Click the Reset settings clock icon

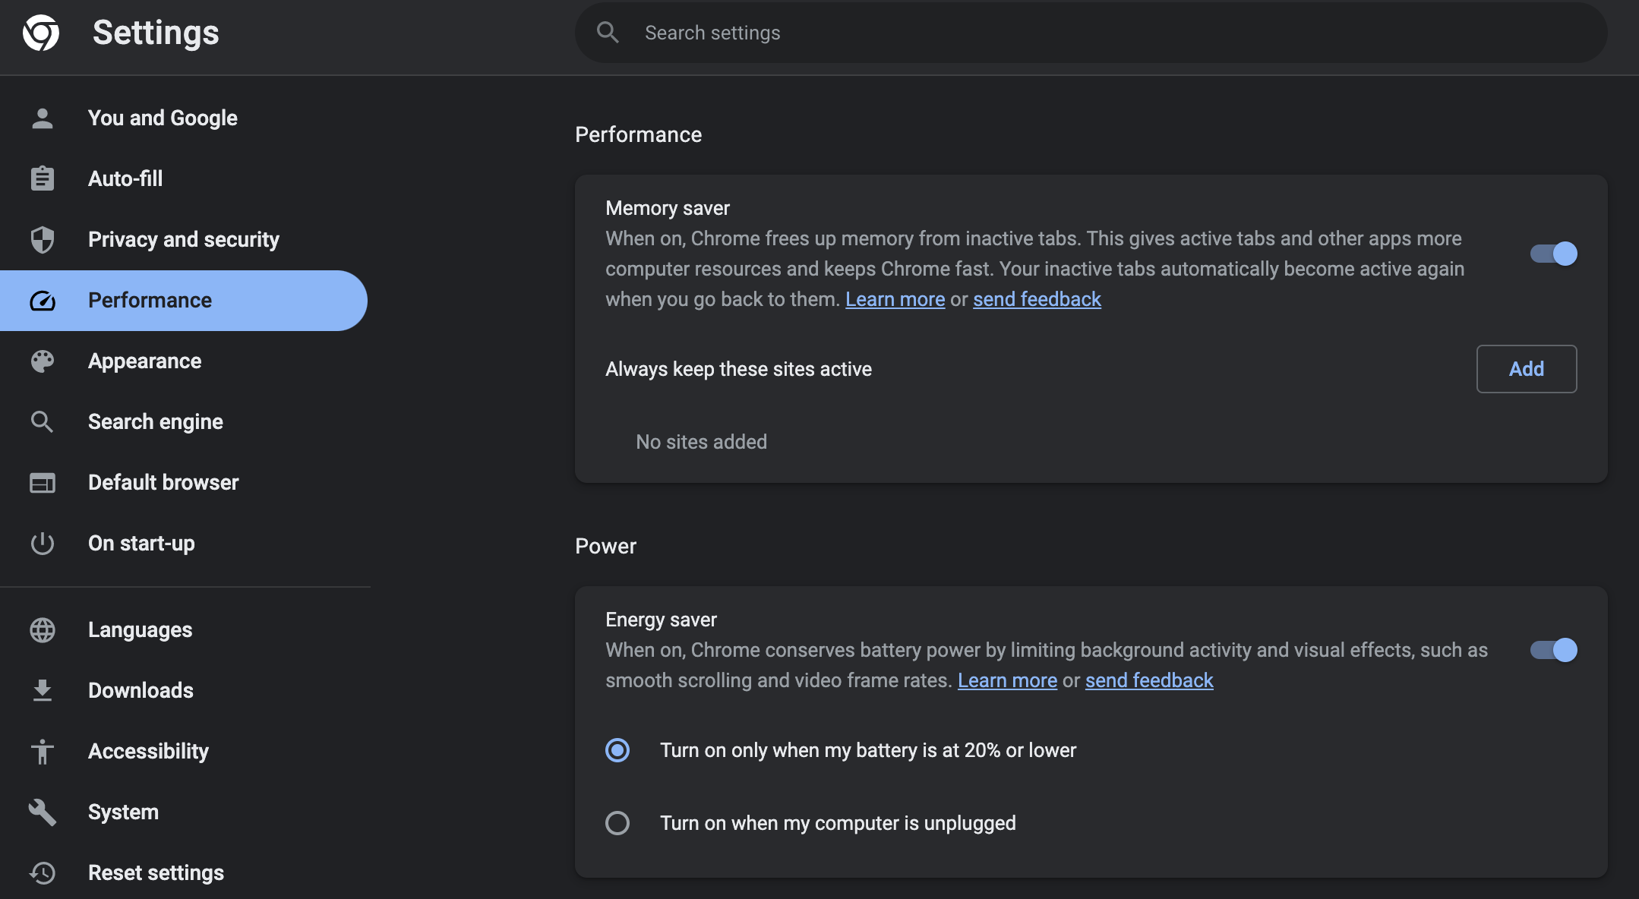point(43,872)
